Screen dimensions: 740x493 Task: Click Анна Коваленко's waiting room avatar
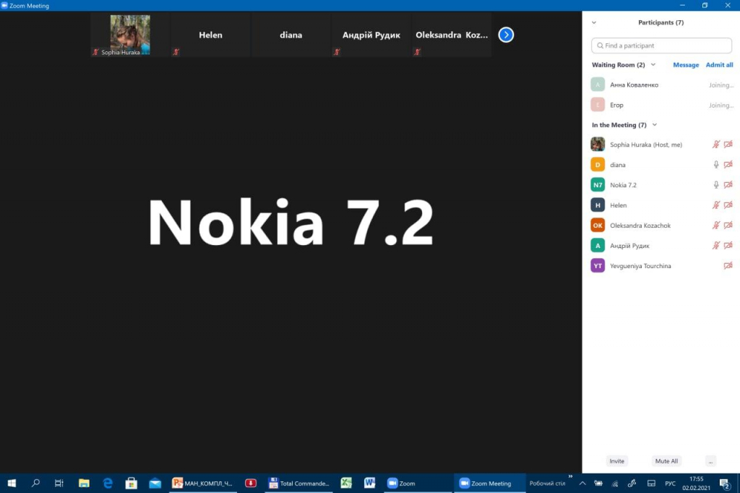coord(598,85)
